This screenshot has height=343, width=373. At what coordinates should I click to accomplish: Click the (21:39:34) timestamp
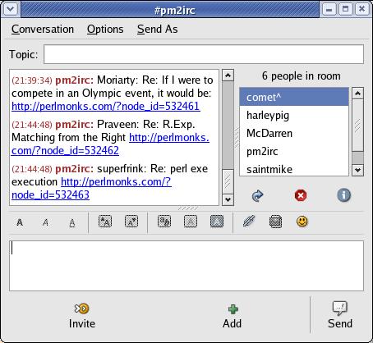32,80
